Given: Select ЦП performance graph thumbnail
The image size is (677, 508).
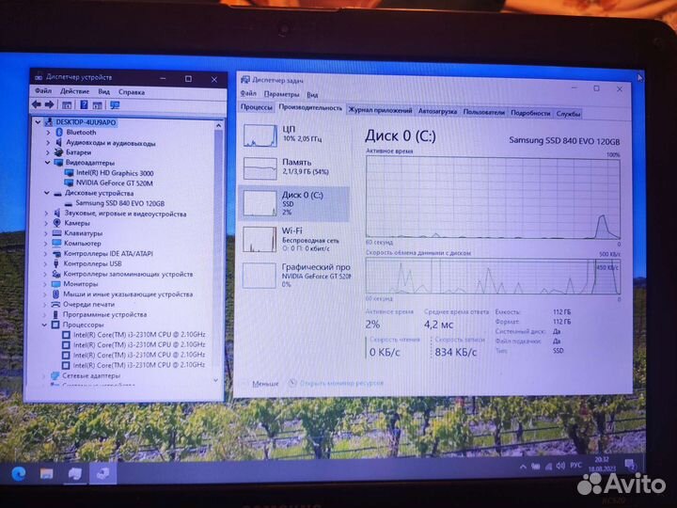Looking at the screenshot, I should [x=260, y=135].
